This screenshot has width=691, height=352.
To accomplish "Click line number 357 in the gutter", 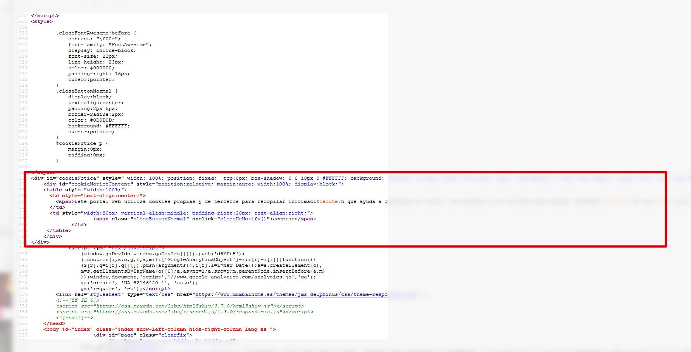I will coord(23,335).
